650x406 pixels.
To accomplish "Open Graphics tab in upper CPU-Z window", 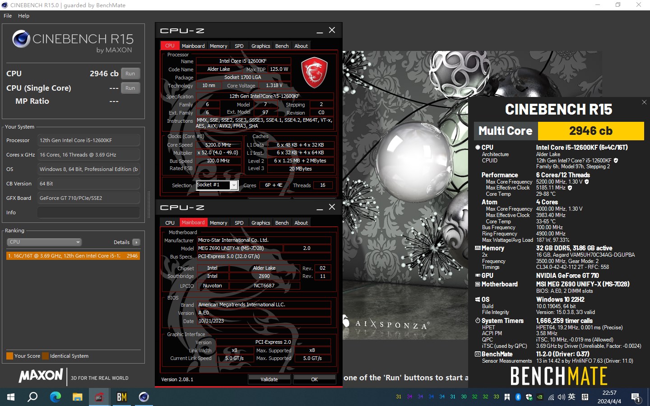I will pyautogui.click(x=261, y=46).
